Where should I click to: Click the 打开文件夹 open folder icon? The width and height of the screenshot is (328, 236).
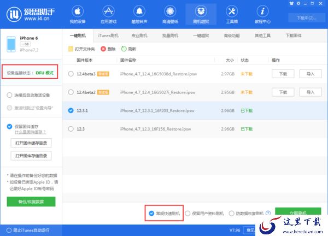point(71,49)
